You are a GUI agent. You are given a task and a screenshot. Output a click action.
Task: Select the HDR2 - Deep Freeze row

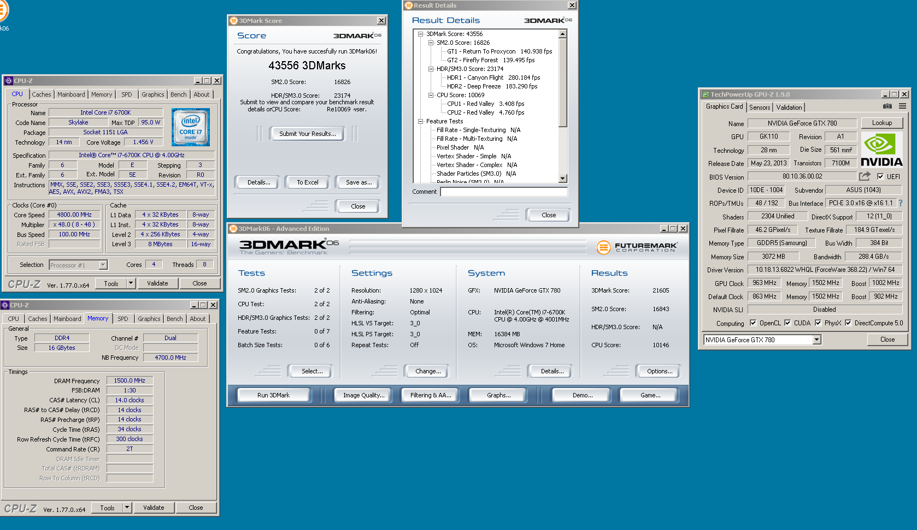click(x=492, y=86)
